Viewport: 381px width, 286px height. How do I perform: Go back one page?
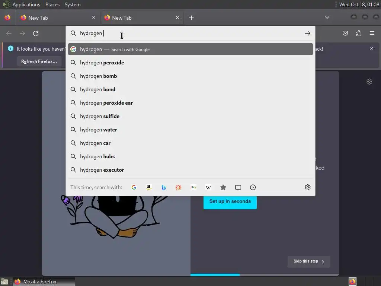pos(9,33)
